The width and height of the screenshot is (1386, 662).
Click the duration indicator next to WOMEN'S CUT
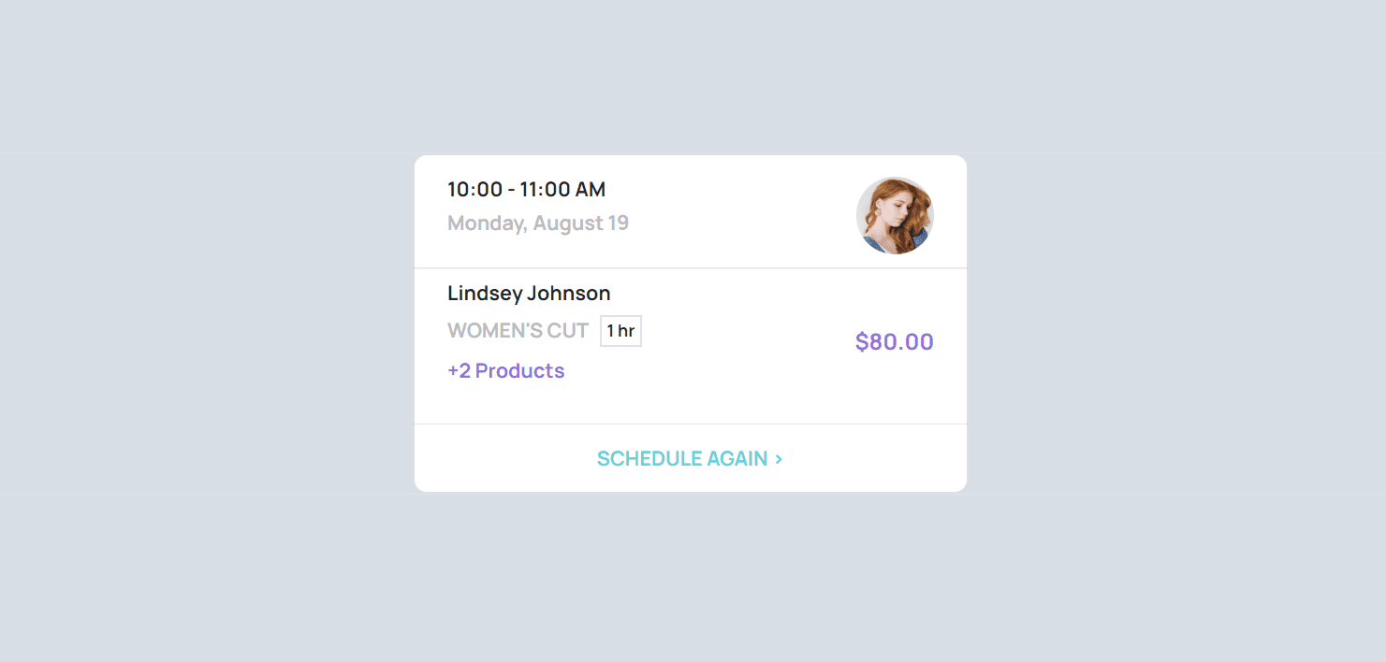(620, 330)
